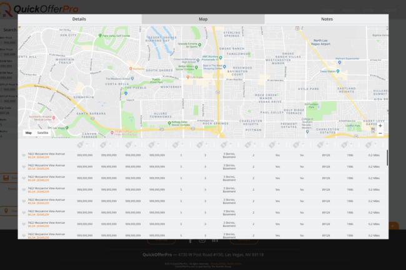
Task: Click the listings table vertical scrollbar
Action: point(387,158)
